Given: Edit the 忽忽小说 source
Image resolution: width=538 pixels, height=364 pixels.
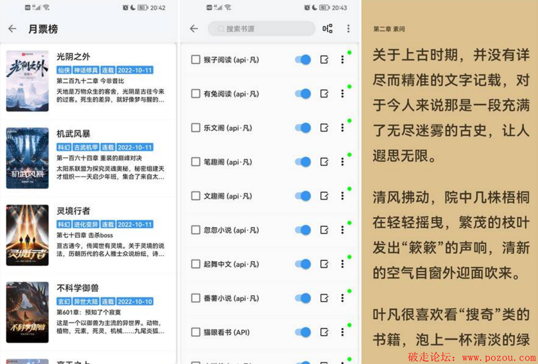Looking at the screenshot, I should [324, 230].
